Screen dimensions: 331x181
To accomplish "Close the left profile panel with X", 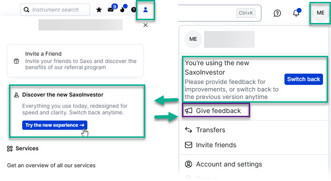I will click(x=145, y=25).
